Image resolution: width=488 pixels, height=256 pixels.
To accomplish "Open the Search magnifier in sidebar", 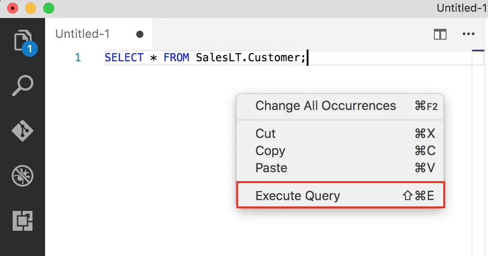I will (x=23, y=85).
